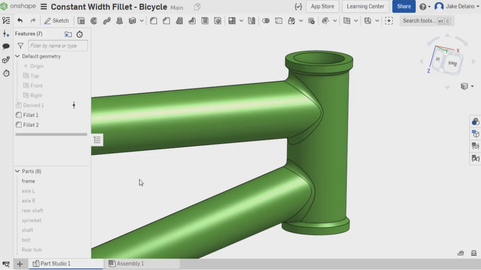Redo the last action
This screenshot has width=481, height=270.
pyautogui.click(x=33, y=21)
